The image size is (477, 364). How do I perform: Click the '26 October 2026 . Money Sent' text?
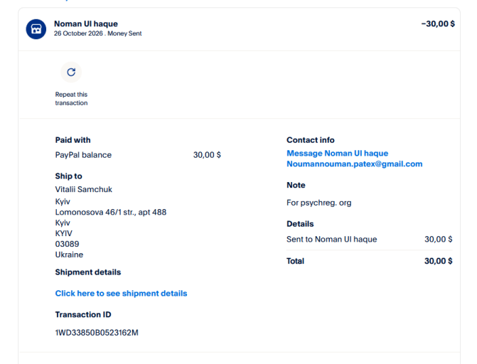pyautogui.click(x=97, y=33)
